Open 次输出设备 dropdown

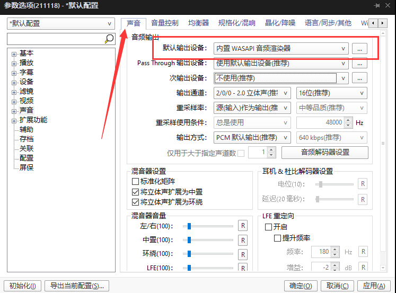281,78
